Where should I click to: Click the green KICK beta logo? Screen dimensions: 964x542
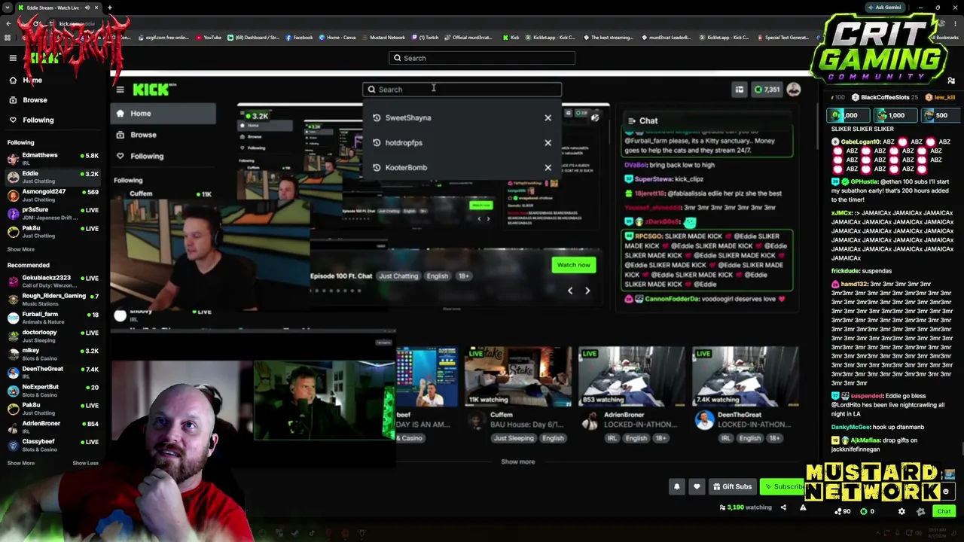pyautogui.click(x=154, y=90)
